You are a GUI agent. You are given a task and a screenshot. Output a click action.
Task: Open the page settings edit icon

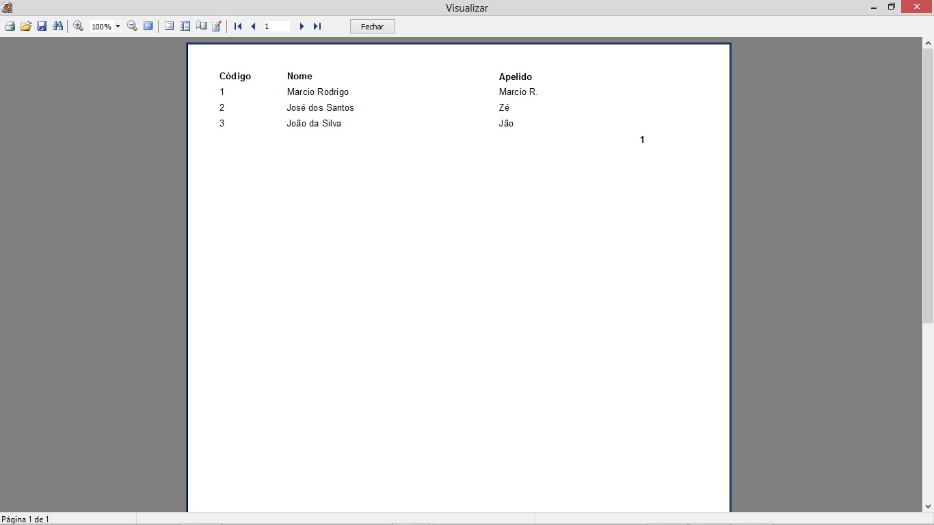click(217, 26)
